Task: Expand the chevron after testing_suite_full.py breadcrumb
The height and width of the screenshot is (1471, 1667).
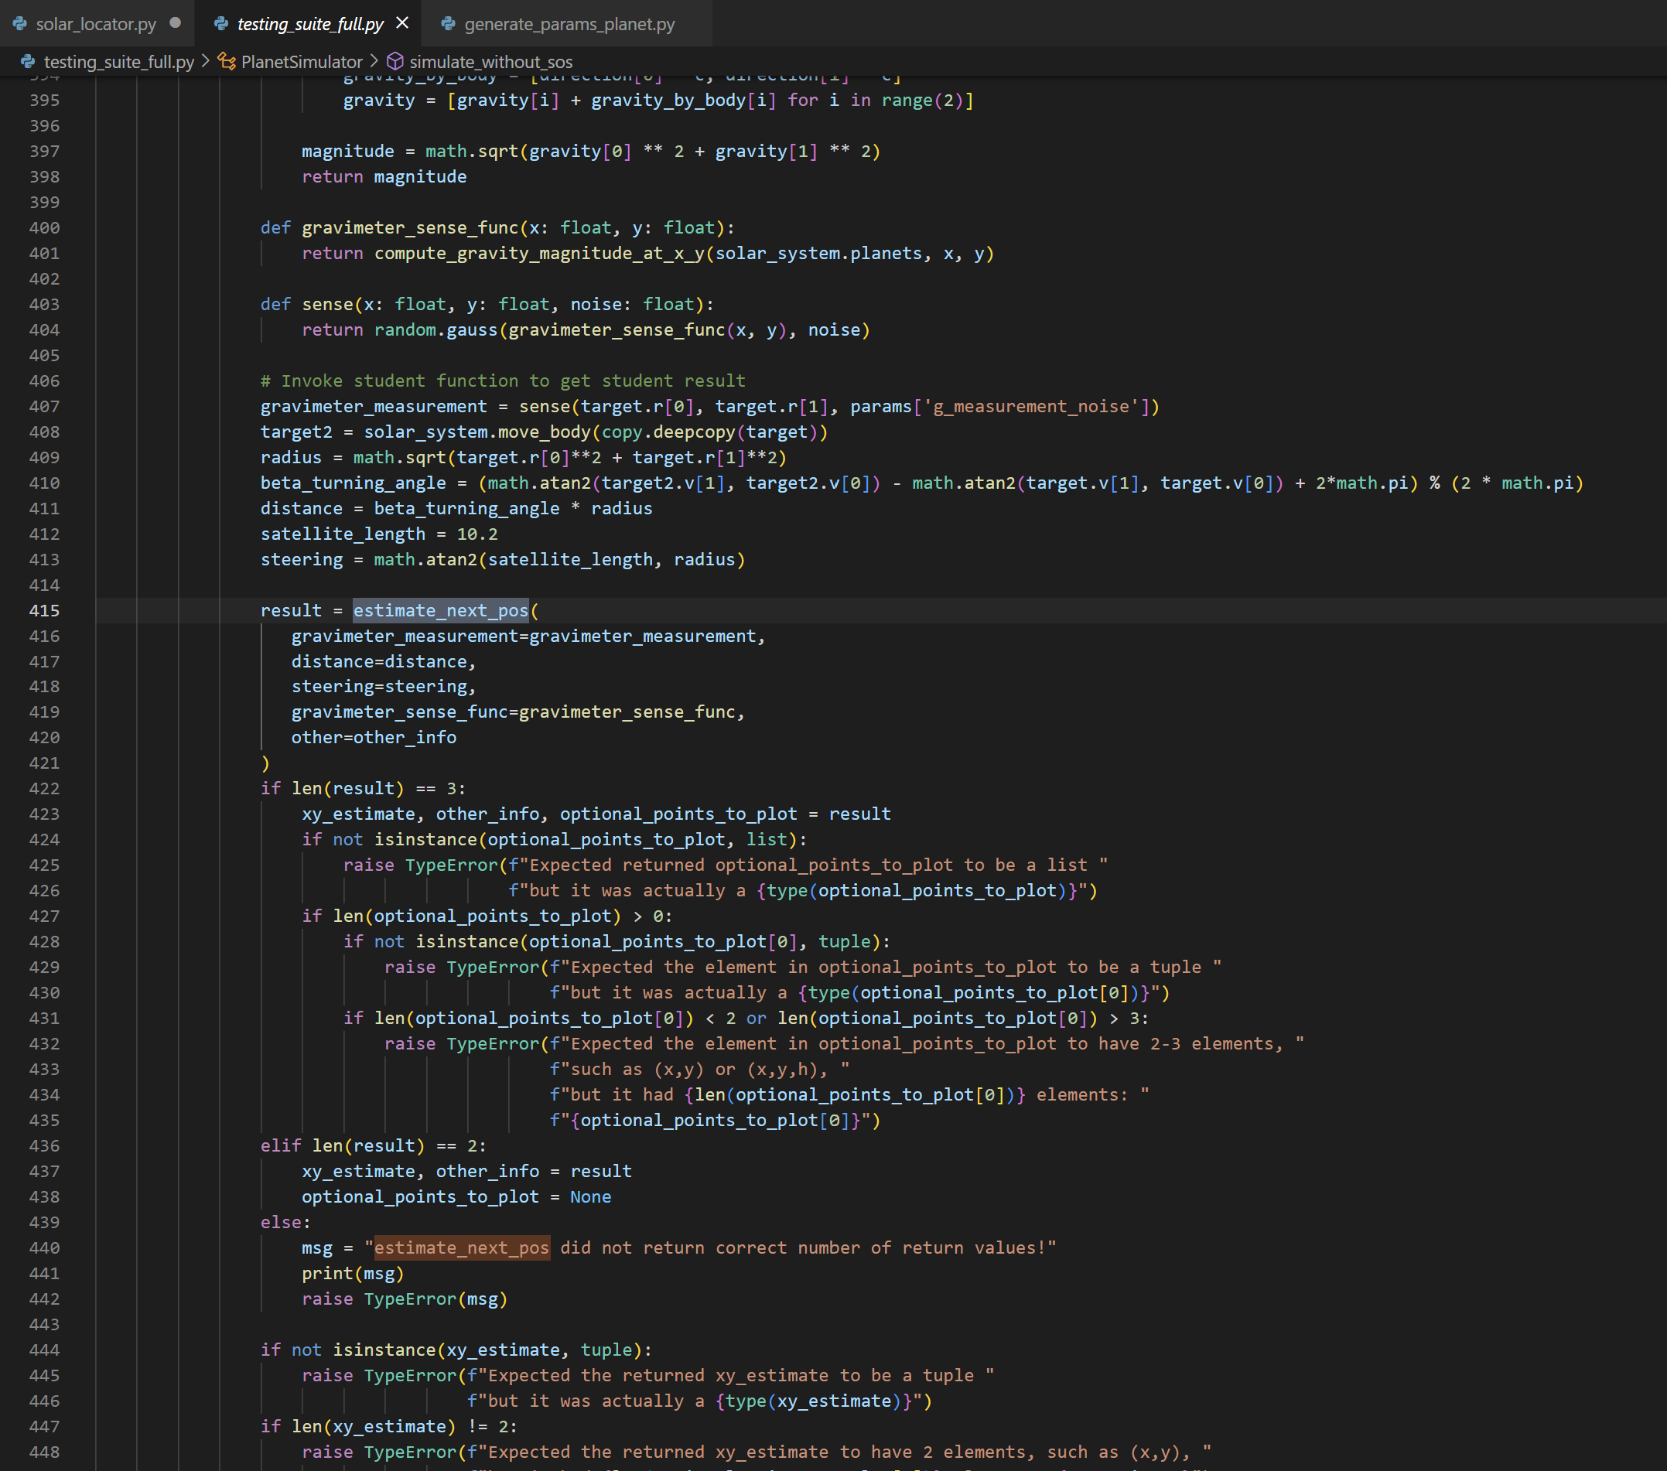Action: point(206,62)
